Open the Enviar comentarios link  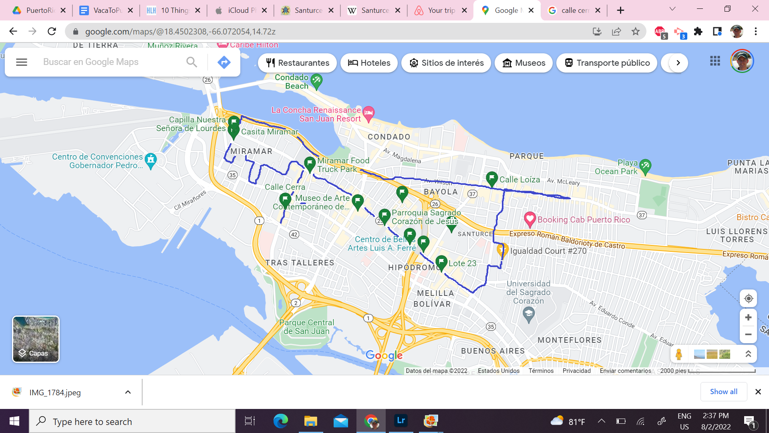(x=625, y=371)
